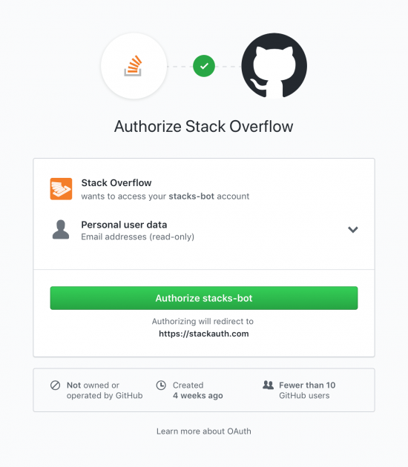The image size is (408, 467).
Task: Click Email addresses (read-only) description
Action: tap(138, 236)
